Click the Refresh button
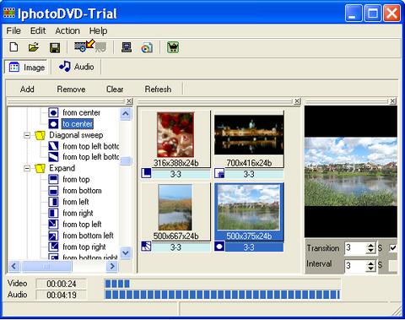The image size is (405, 320). click(x=158, y=89)
